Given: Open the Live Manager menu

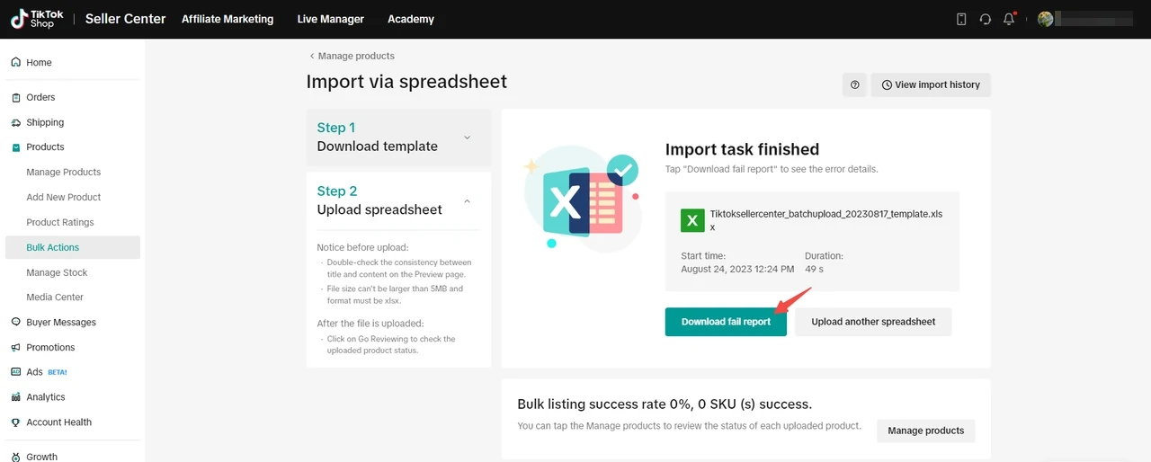Looking at the screenshot, I should tap(331, 19).
